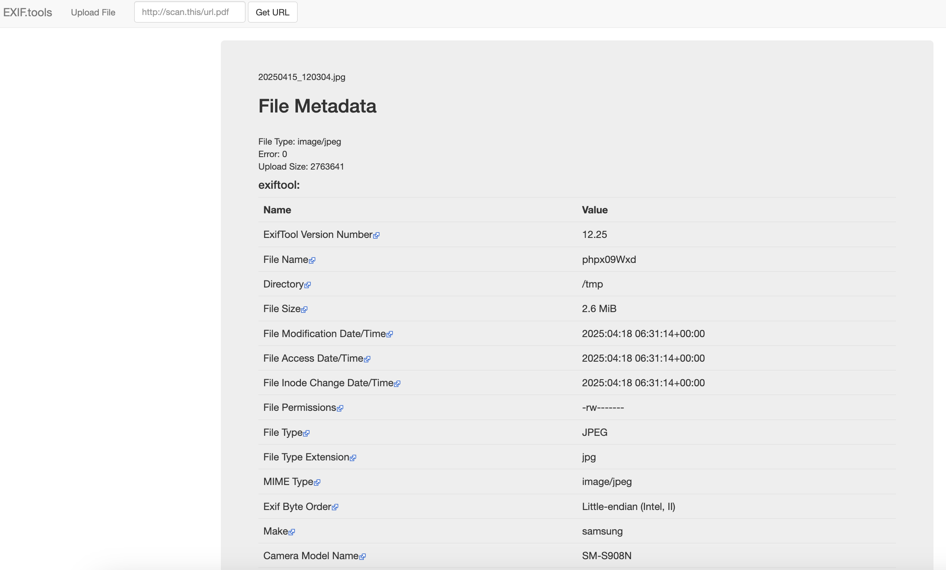Open link icon next to File Type Extension
Screen dimensions: 946x570
(353, 458)
